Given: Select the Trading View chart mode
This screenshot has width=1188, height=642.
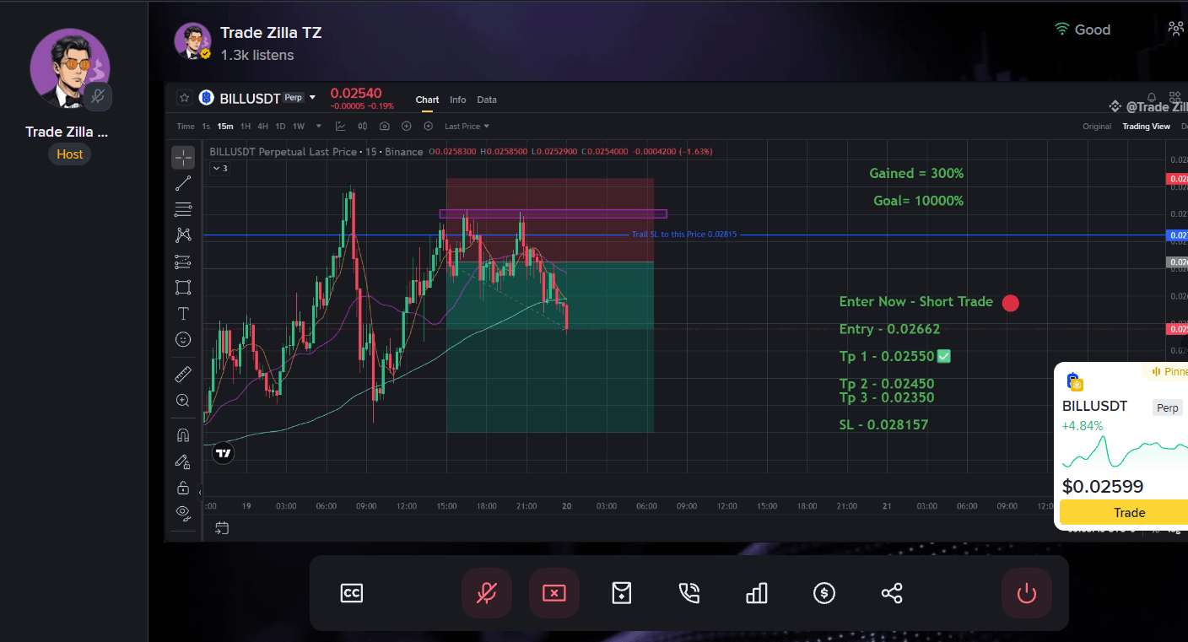Looking at the screenshot, I should [1146, 127].
